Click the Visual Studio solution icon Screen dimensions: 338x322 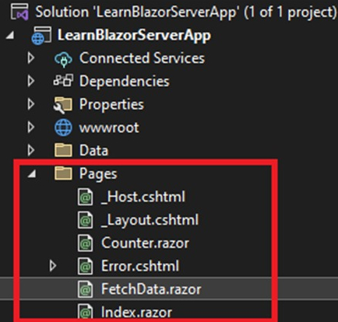point(19,12)
